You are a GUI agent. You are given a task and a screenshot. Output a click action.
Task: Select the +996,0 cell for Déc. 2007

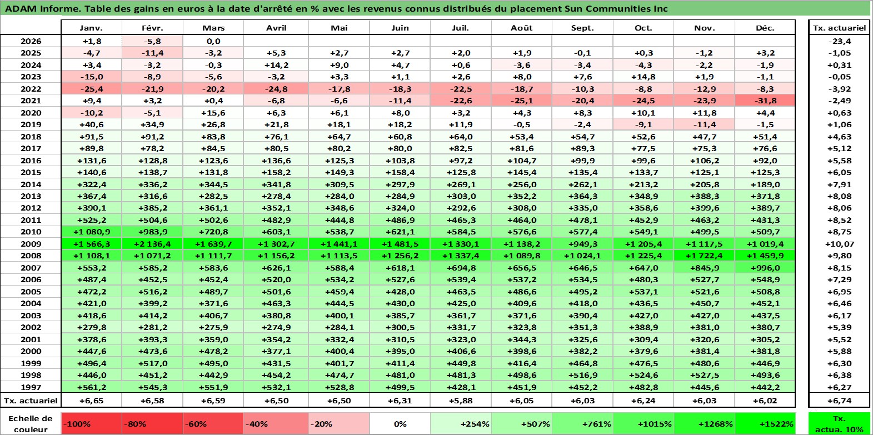coord(765,268)
